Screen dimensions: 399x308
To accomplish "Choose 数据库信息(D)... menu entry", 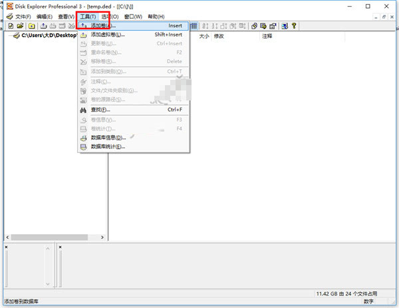I will (x=134, y=138).
